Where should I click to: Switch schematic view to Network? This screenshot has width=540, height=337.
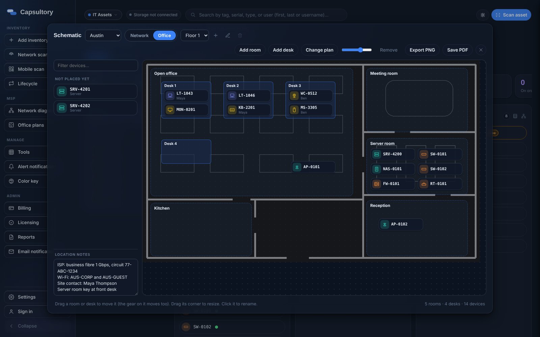139,35
